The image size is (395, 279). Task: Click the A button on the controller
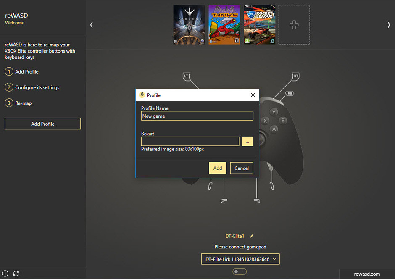click(x=274, y=129)
